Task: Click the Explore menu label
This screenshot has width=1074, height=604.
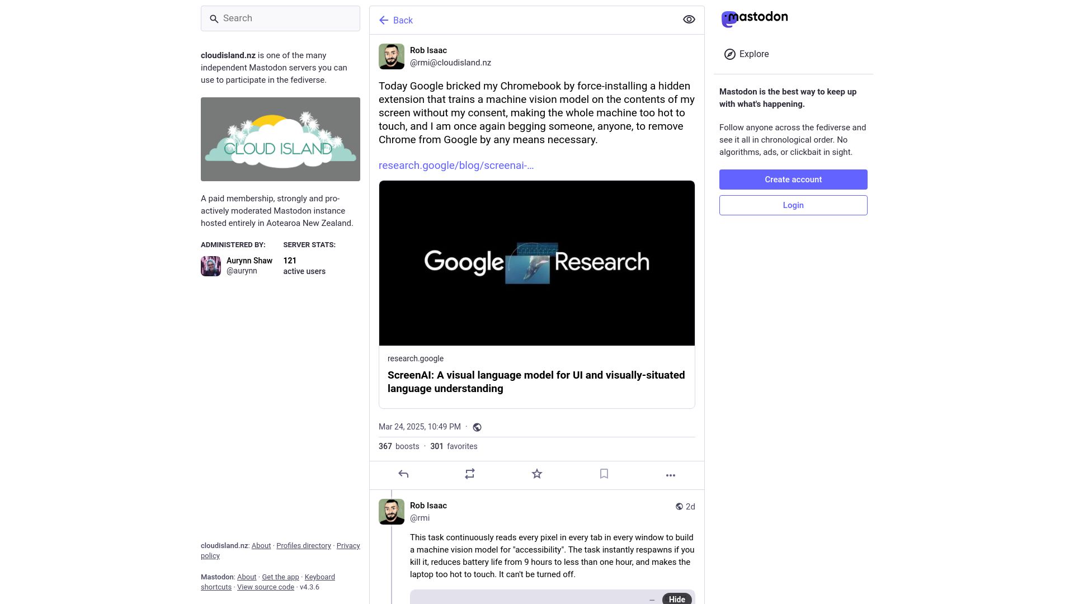Action: point(754,54)
